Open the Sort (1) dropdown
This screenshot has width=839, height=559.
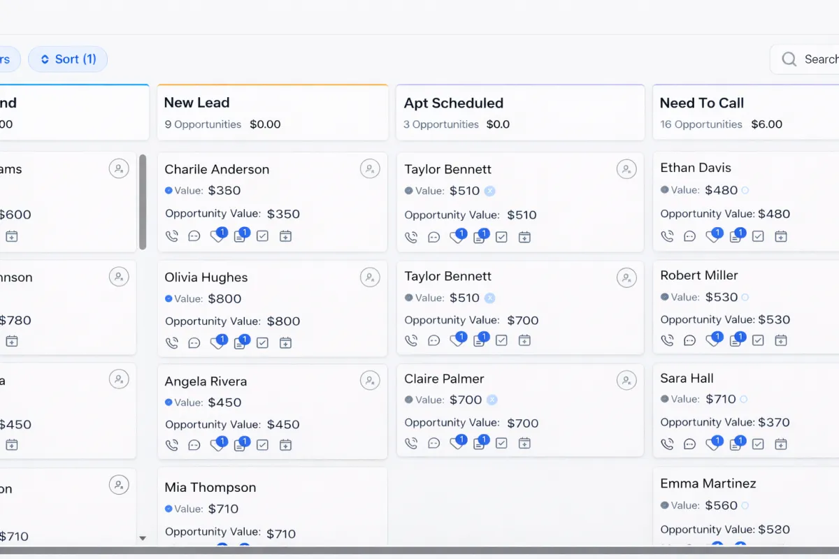[68, 59]
